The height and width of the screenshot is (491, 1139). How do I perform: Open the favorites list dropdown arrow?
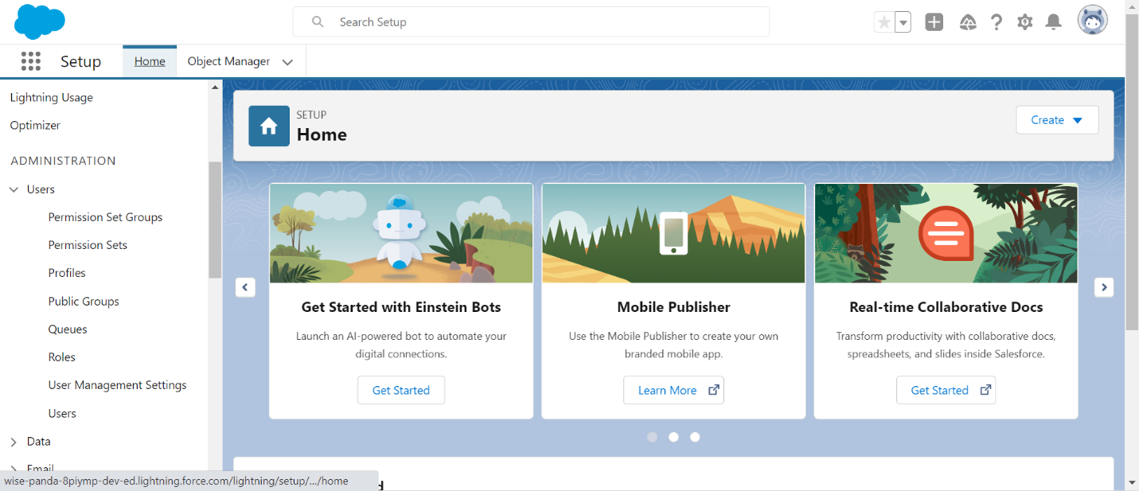(903, 22)
